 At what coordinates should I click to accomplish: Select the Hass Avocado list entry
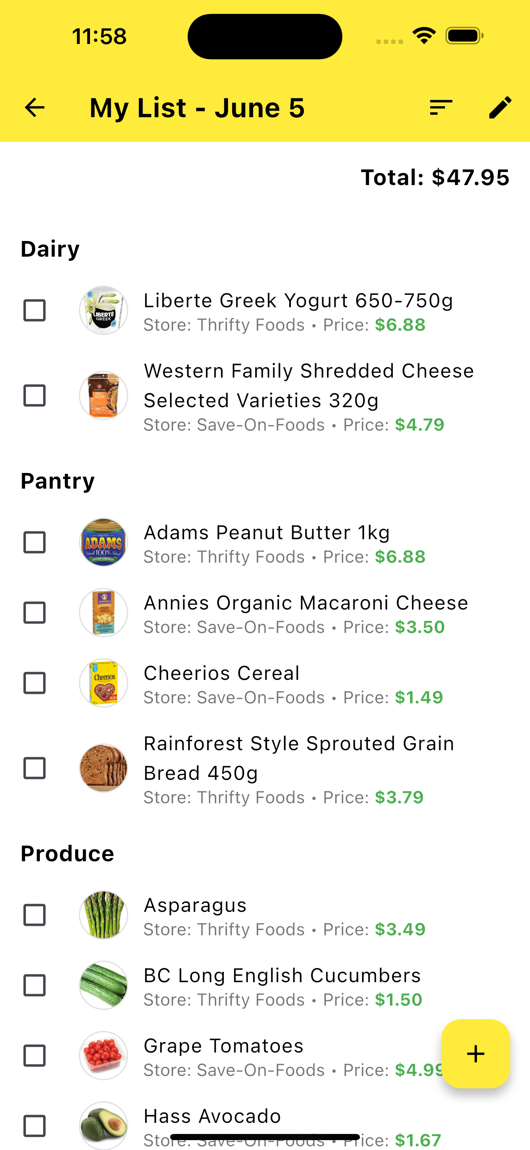coord(265,1125)
